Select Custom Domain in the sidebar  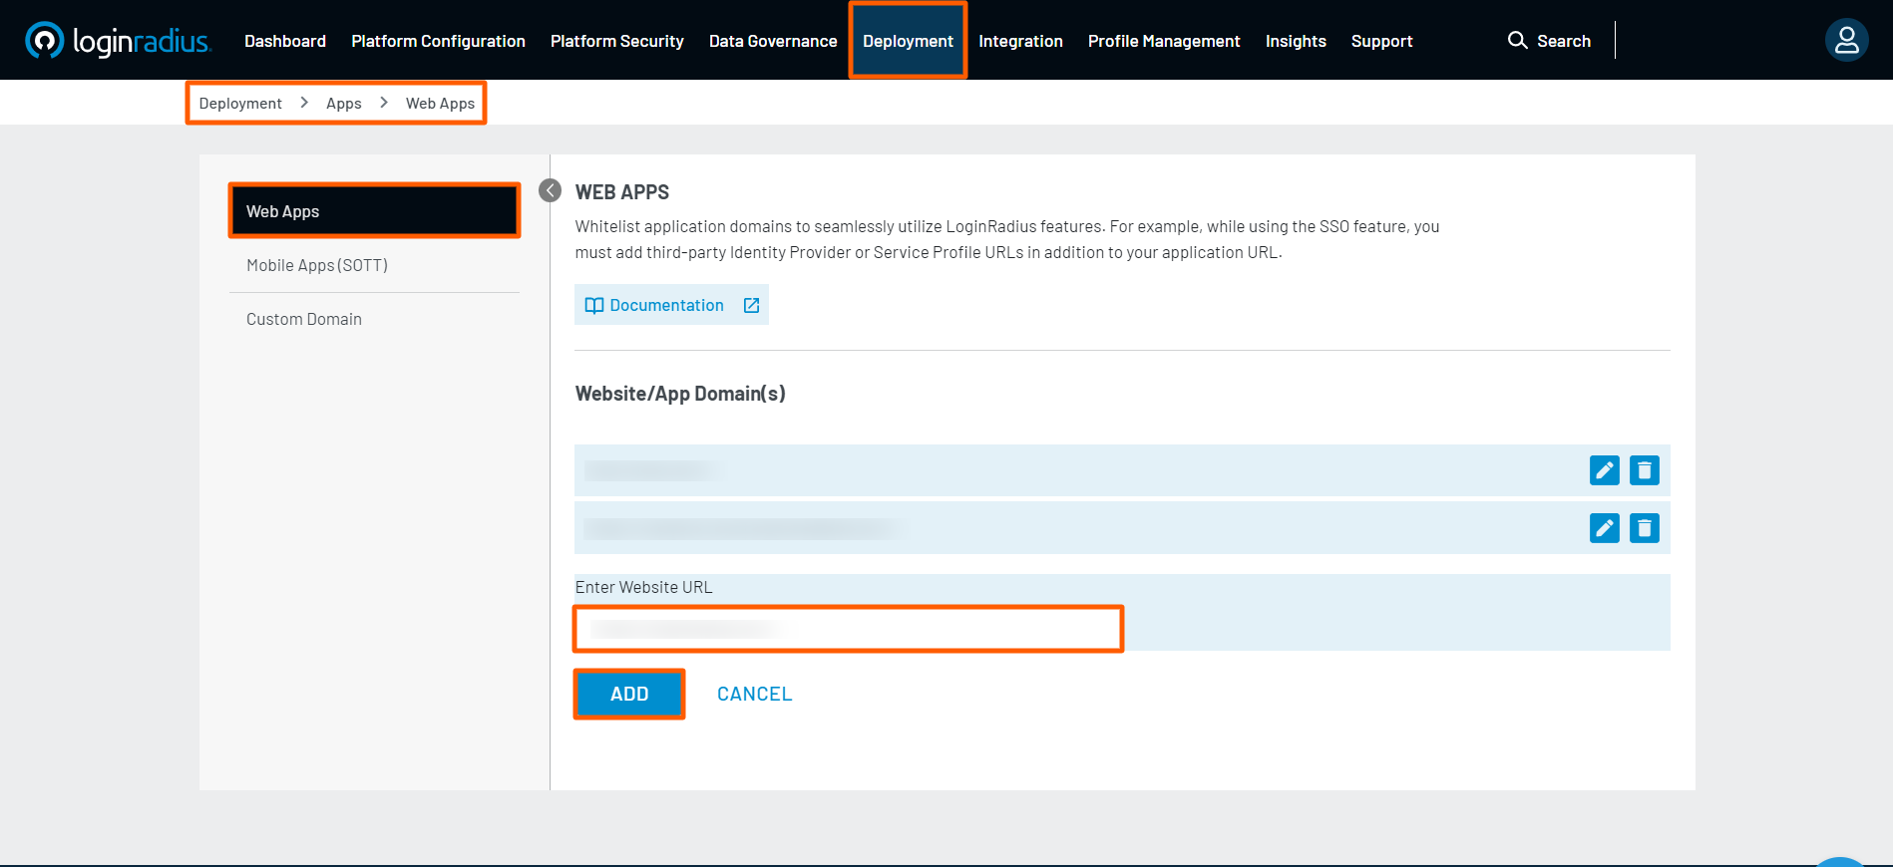pyautogui.click(x=304, y=319)
